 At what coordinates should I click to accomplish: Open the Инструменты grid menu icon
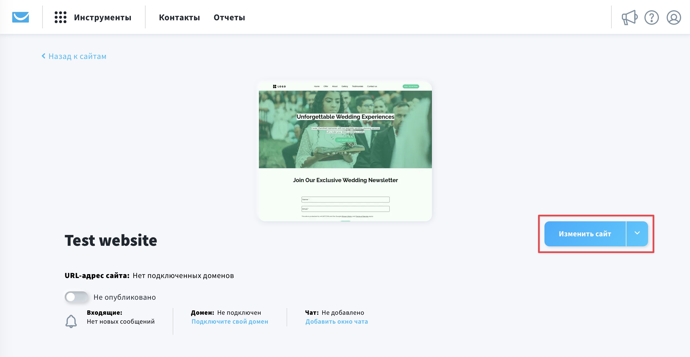(60, 17)
